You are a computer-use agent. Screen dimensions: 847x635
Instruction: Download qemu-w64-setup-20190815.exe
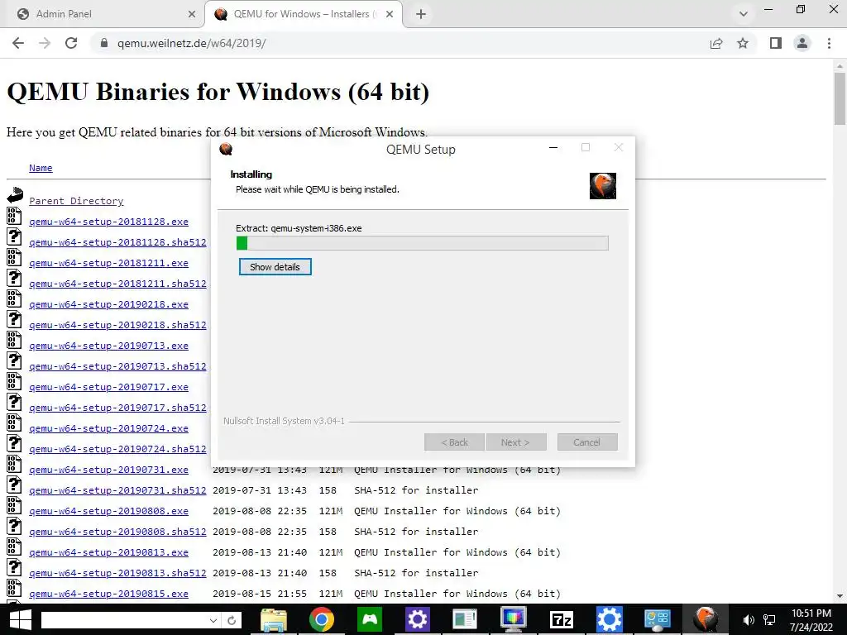[x=108, y=594]
